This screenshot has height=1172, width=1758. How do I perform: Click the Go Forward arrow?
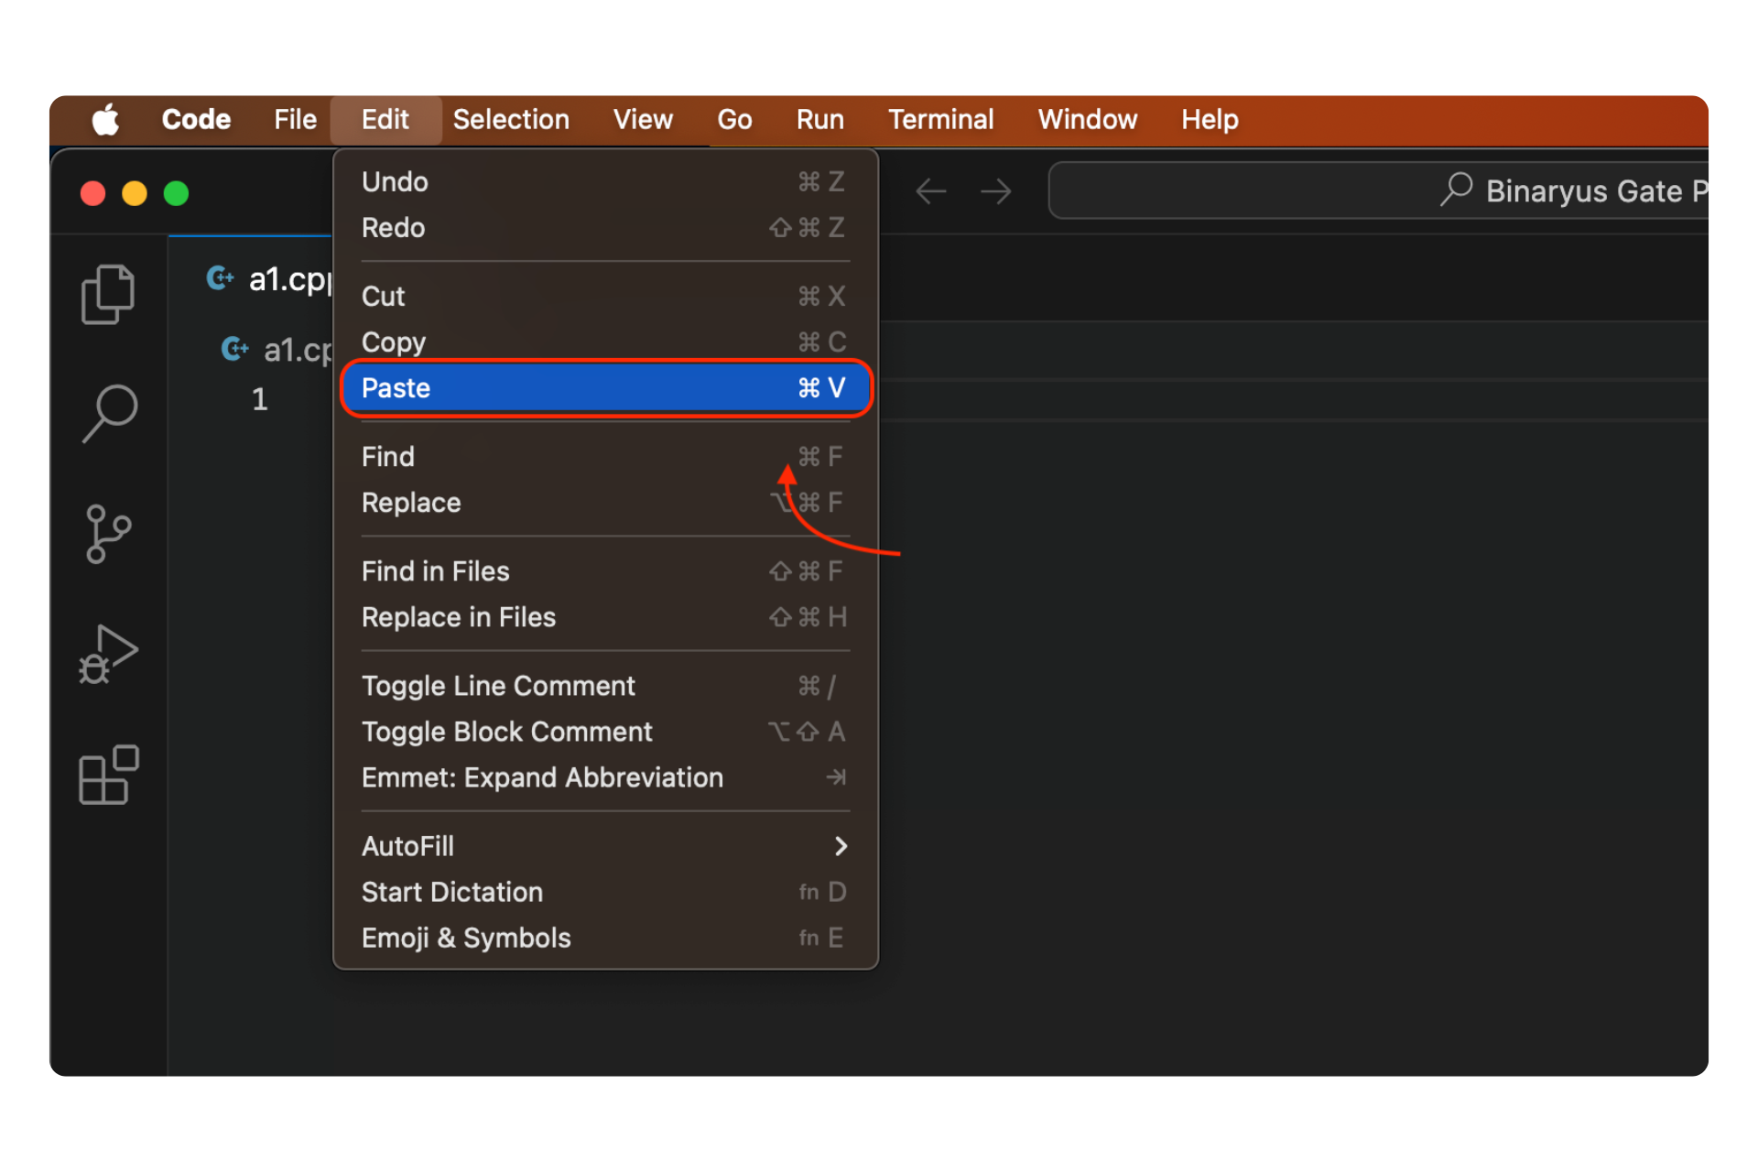click(x=996, y=191)
